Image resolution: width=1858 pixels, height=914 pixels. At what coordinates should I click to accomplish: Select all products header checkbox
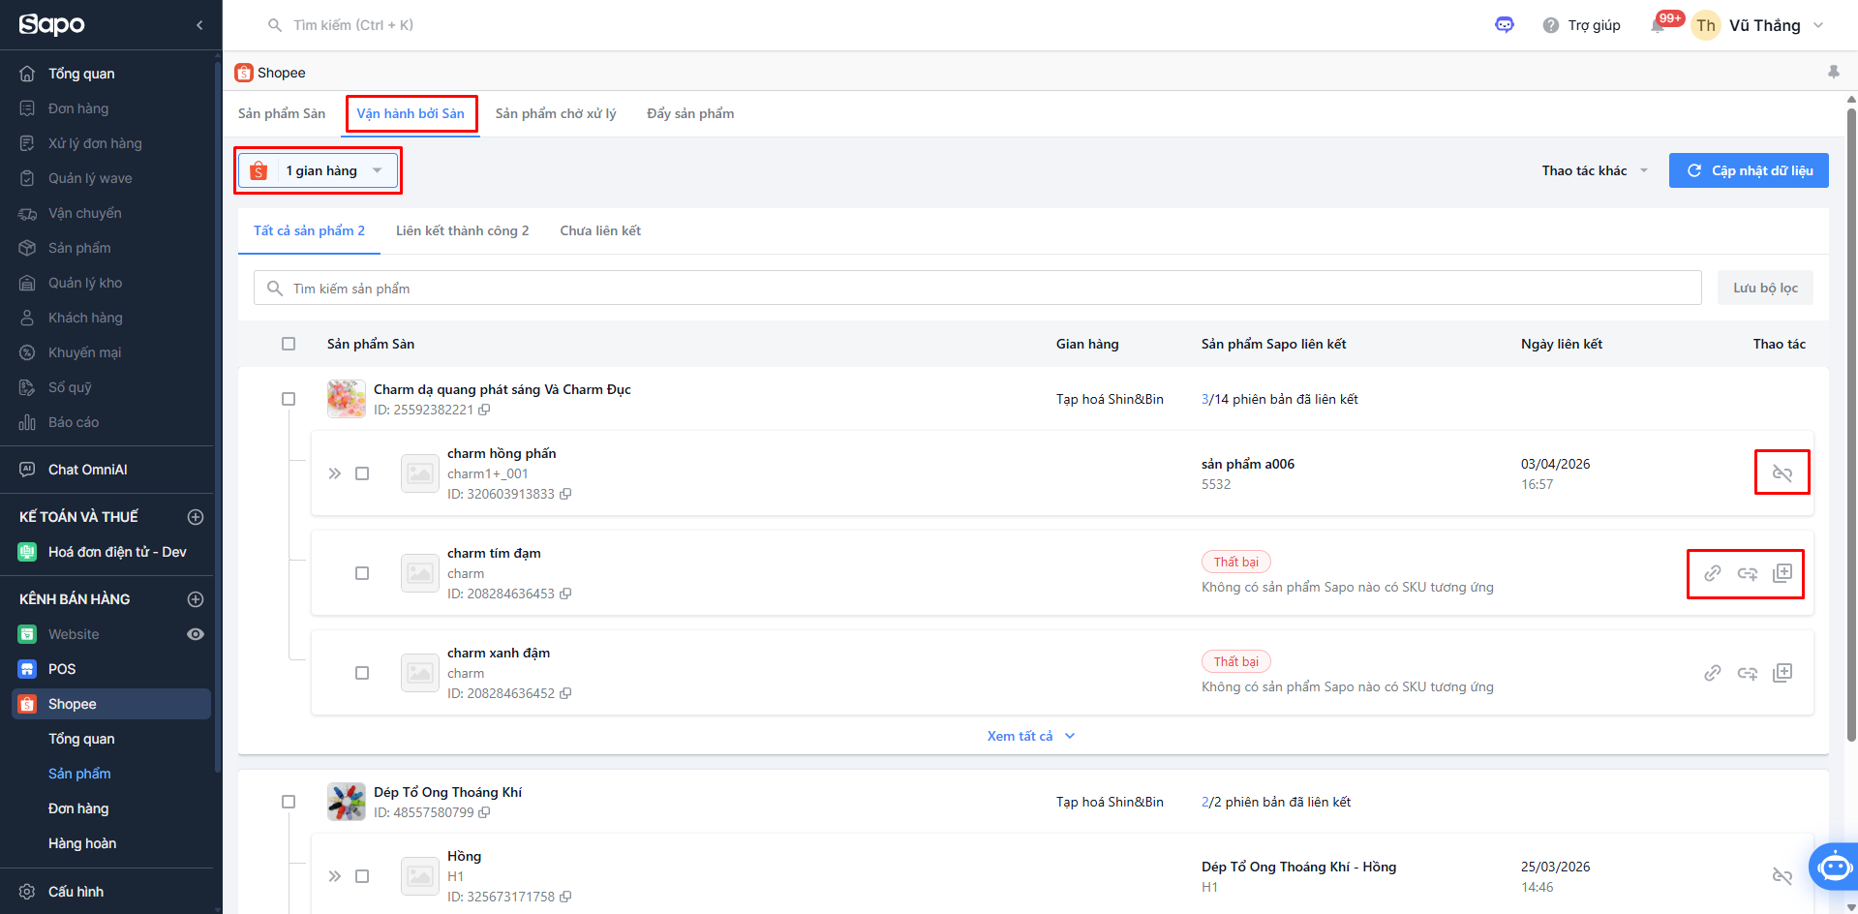[289, 344]
